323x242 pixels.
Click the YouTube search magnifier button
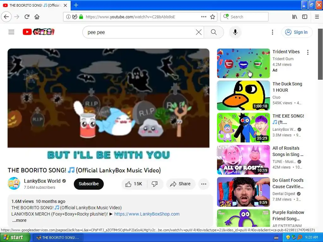pos(214,32)
